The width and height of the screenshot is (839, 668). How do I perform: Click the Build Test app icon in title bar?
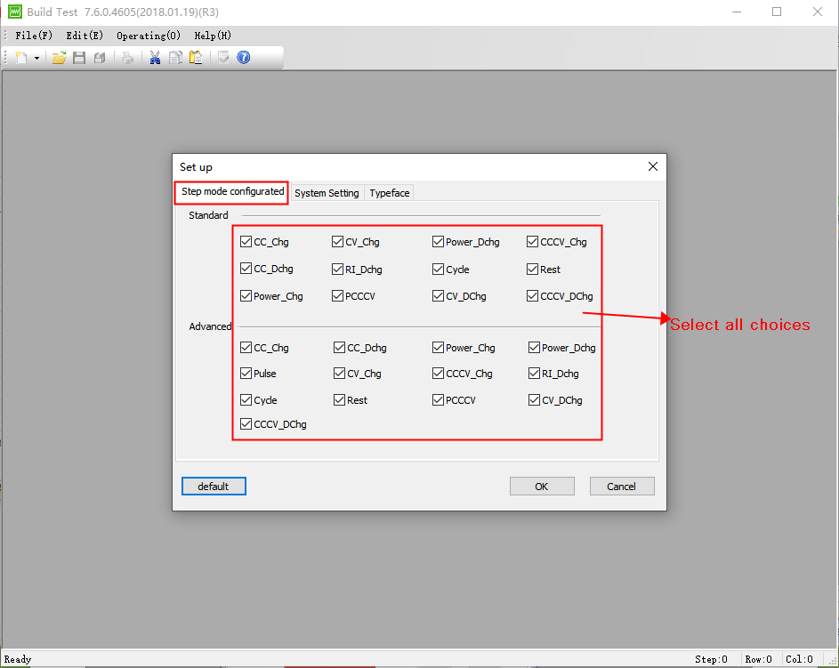pos(15,12)
